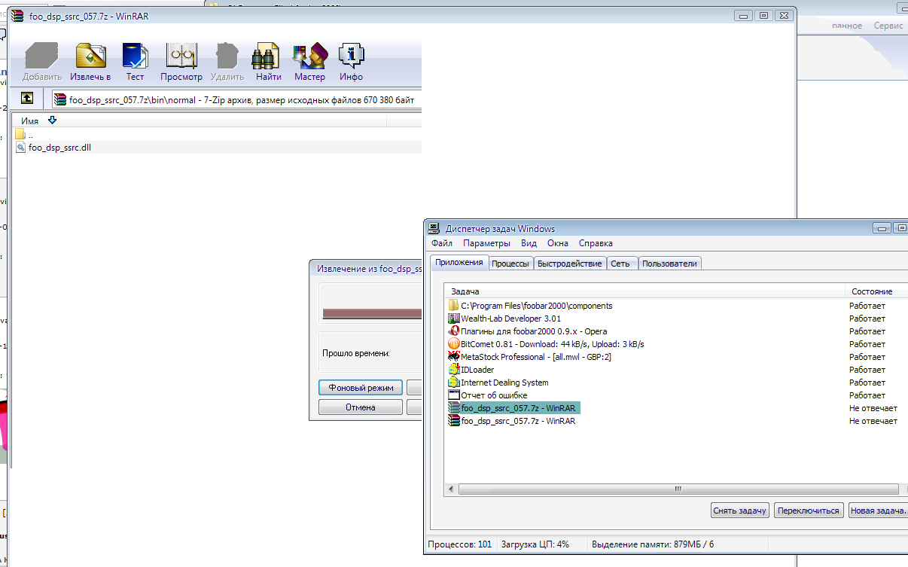Screen dimensions: 908x567
Task: Click the horizontal scrollbar of the task list
Action: pos(678,489)
